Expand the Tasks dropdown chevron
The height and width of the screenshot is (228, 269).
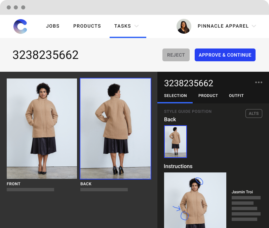pyautogui.click(x=137, y=26)
